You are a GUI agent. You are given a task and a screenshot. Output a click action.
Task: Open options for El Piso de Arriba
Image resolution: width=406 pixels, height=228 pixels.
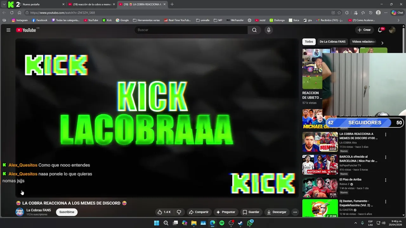coord(386,180)
